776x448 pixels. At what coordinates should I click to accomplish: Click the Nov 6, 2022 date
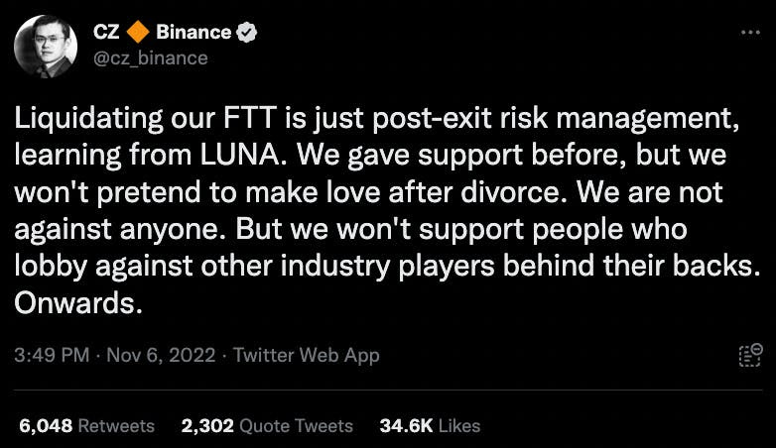click(161, 355)
